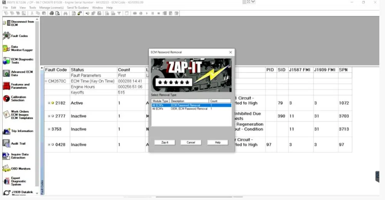Screen dimensions: 385x200
Task: Click the Fault Codes vertical tab
Action: pyautogui.click(x=42, y=187)
